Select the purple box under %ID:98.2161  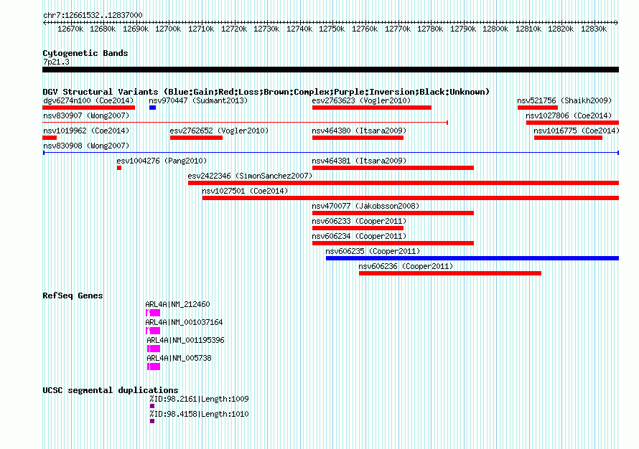pos(152,406)
